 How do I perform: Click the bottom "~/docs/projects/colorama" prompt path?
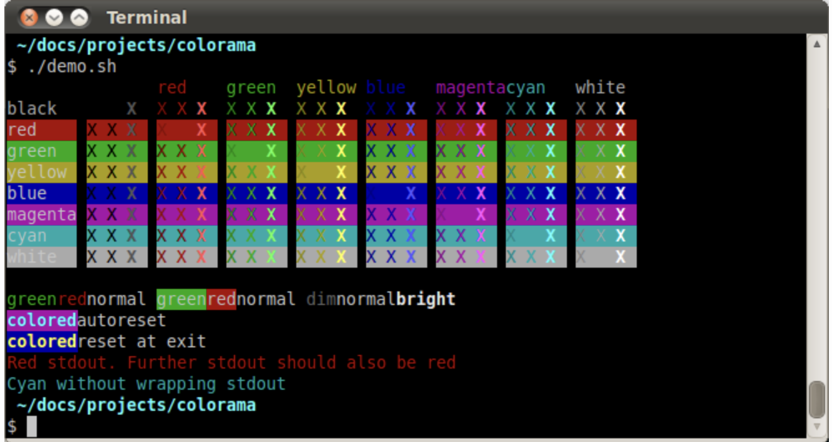coord(136,405)
